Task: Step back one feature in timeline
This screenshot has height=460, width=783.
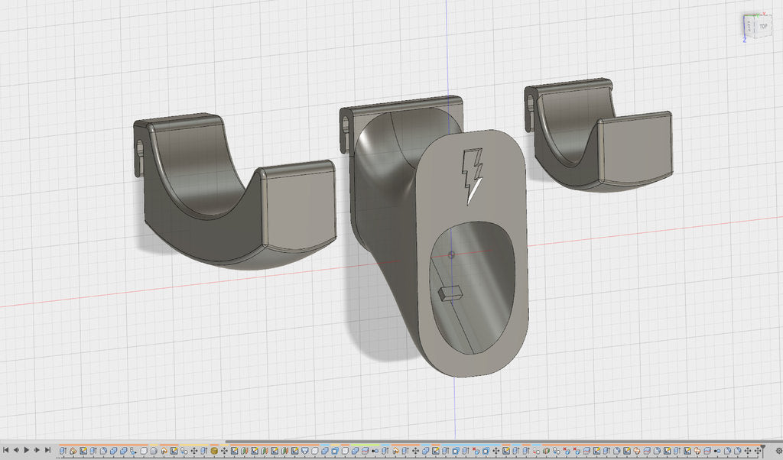Action: click(x=15, y=451)
